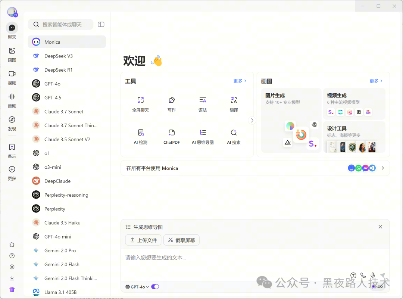Focus the 搜索智能体或聊天 search field
This screenshot has width=403, height=299.
61,24
